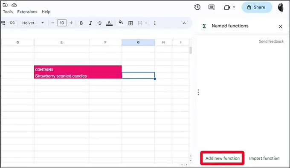Viewport: 290px width, 168px height.
Task: Click the vertical scroll up arrow
Action: pos(191,156)
